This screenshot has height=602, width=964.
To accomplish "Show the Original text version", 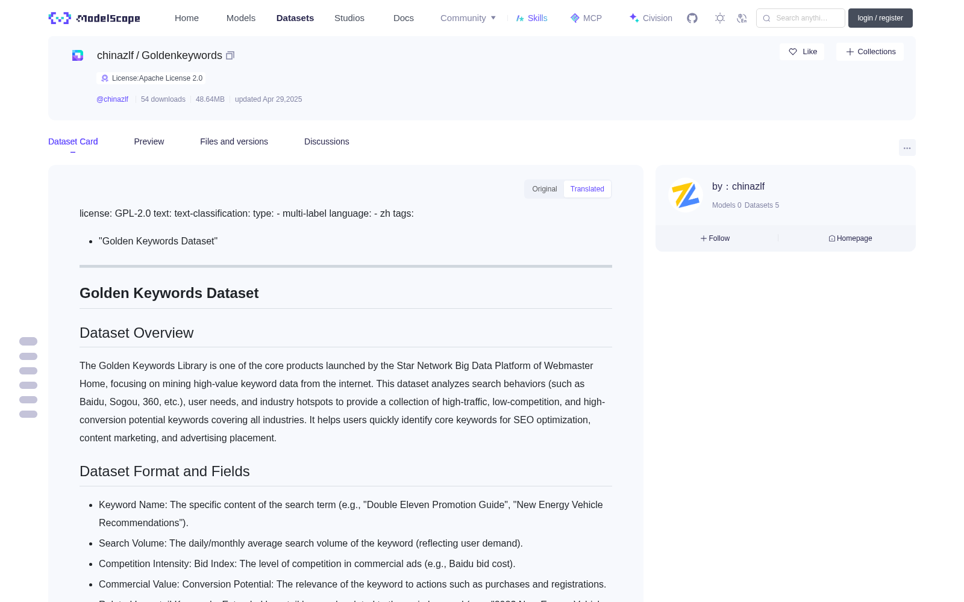I will 545,189.
